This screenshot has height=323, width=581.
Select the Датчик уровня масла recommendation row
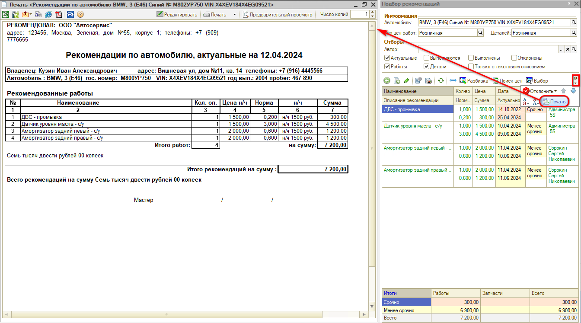pos(480,132)
